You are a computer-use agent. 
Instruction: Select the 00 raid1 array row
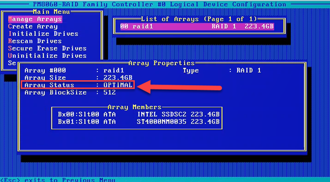coord(197,27)
